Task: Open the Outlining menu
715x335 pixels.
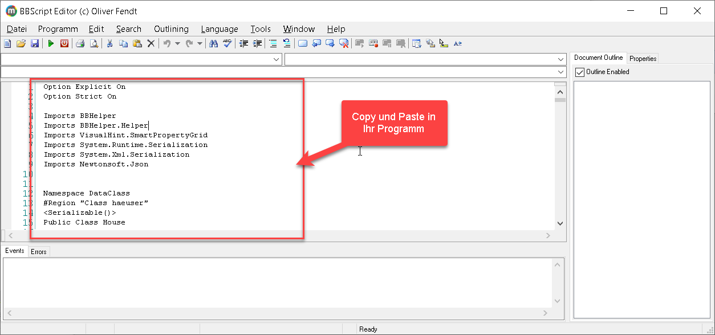Action: coord(171,28)
